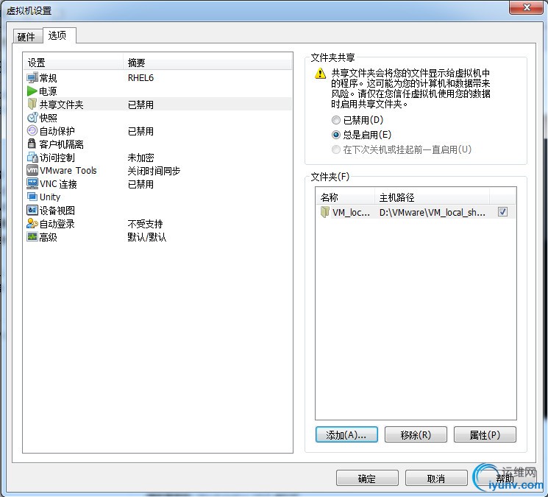The width and height of the screenshot is (548, 497).
Task: Click the 名称 column header
Action: pyautogui.click(x=345, y=197)
